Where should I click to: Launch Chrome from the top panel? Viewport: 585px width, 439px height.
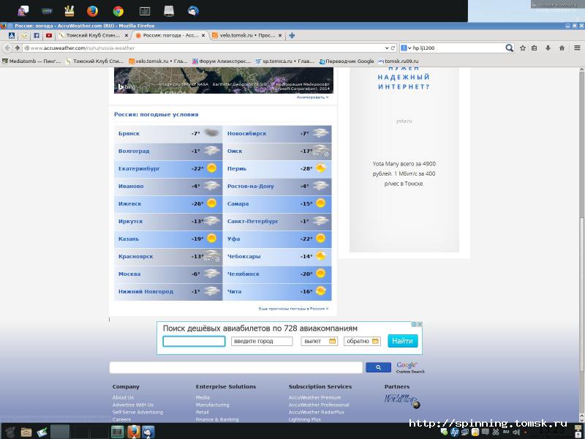pos(118,11)
